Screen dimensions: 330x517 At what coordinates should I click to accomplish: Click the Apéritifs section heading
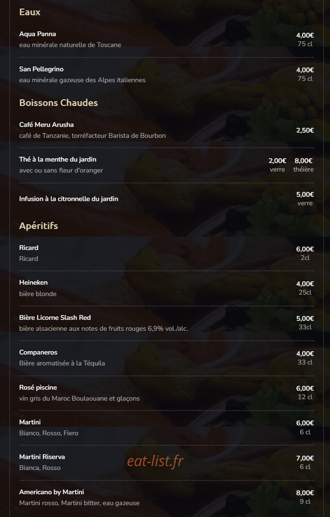(x=38, y=226)
